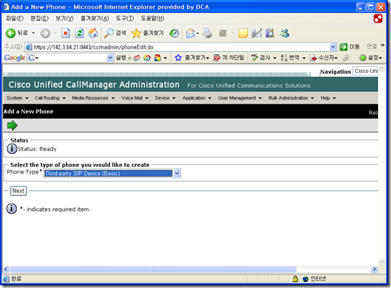391x288 pixels.
Task: Open the IE 파일(F) menu
Action: point(14,18)
